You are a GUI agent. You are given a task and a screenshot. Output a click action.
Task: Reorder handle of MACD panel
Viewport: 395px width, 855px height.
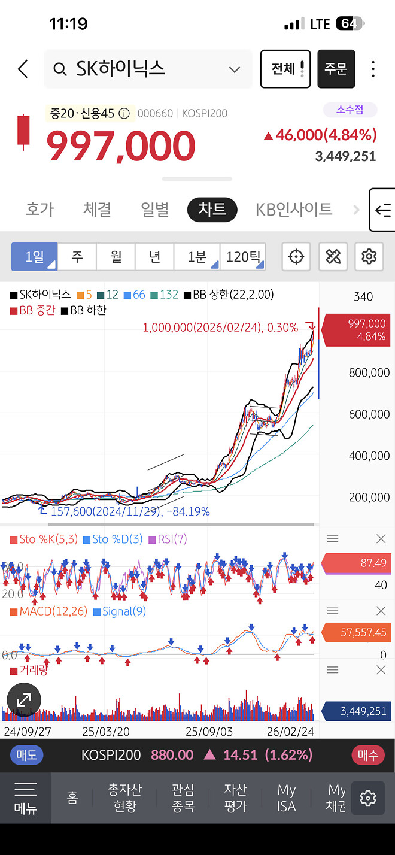tap(333, 611)
